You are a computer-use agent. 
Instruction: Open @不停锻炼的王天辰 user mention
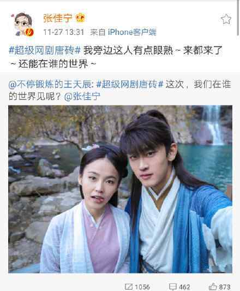pos(50,85)
